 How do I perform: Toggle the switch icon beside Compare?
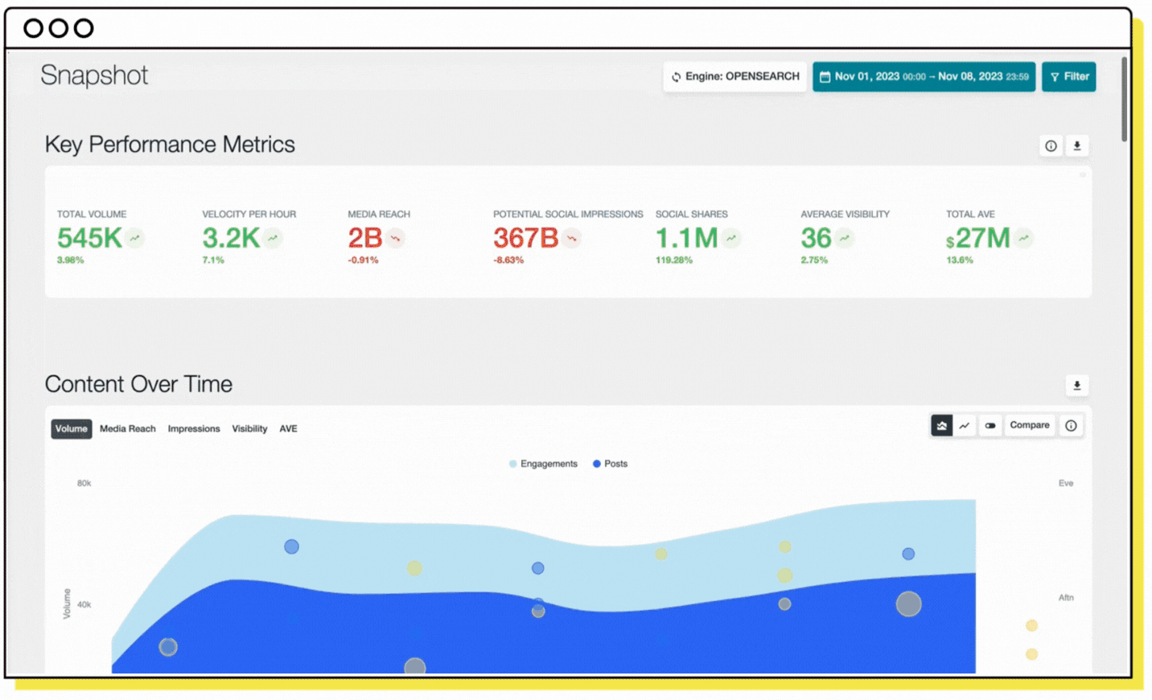pos(990,426)
